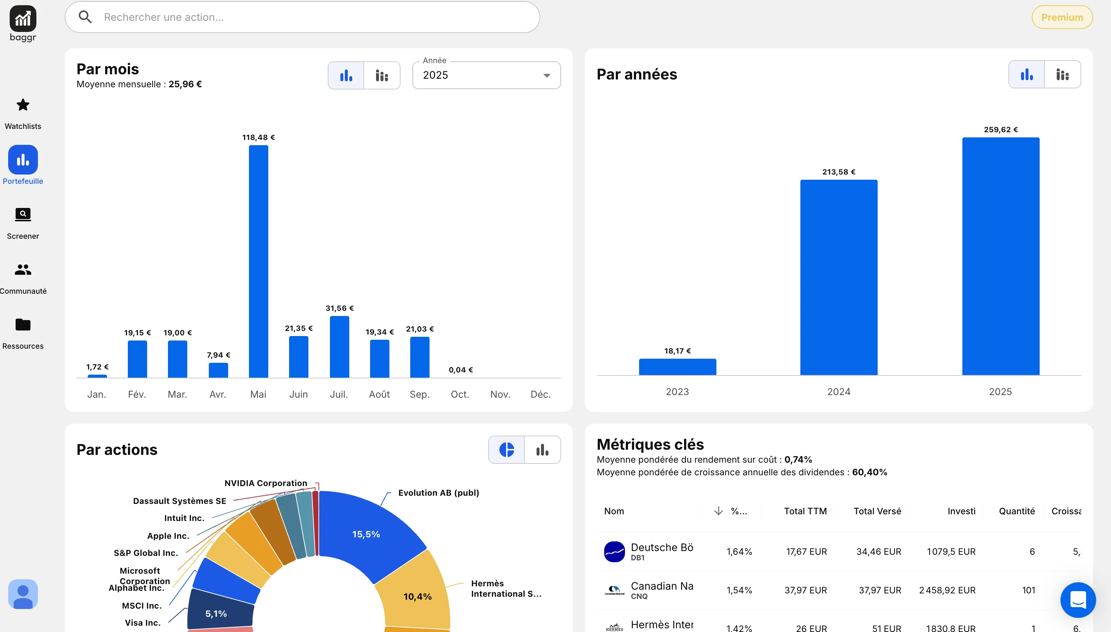Sort by Investi column header
This screenshot has width=1111, height=632.
[x=961, y=511]
